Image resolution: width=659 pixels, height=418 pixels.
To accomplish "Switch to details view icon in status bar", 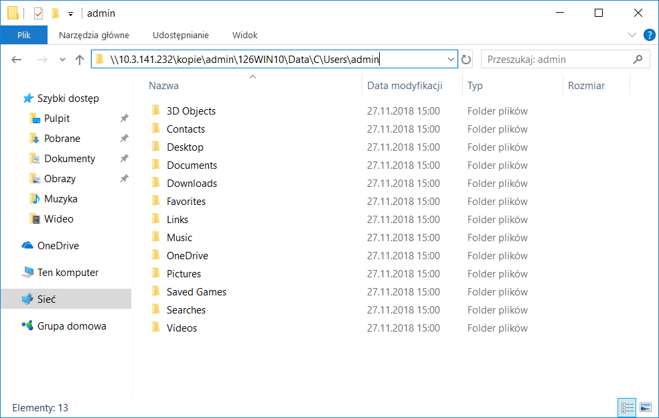I will coord(627,407).
